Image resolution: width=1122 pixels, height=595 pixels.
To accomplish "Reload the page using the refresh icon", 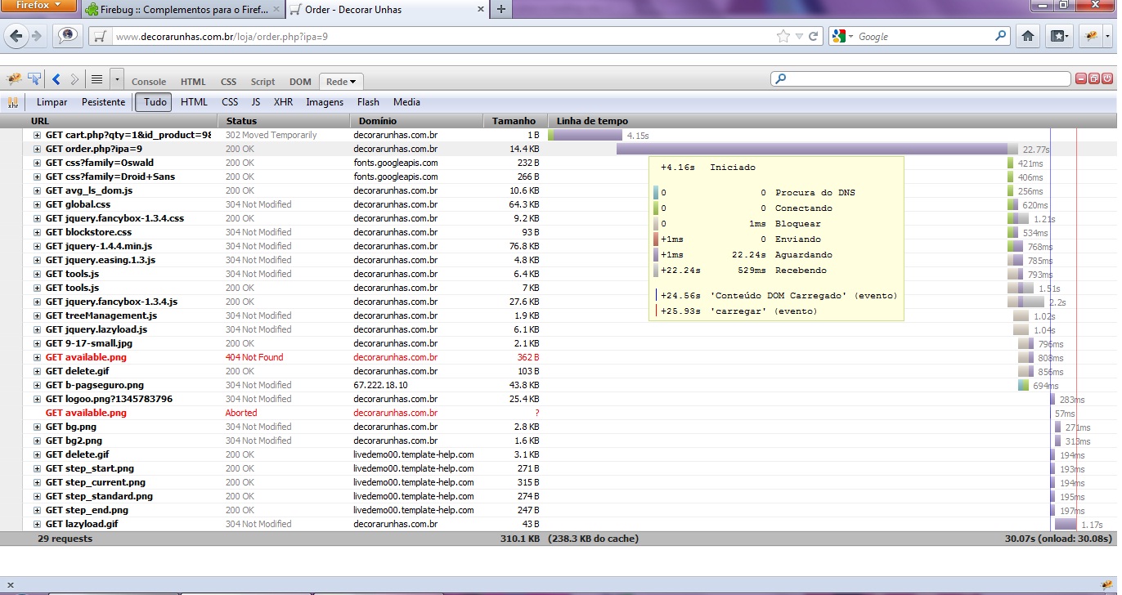I will pyautogui.click(x=813, y=36).
